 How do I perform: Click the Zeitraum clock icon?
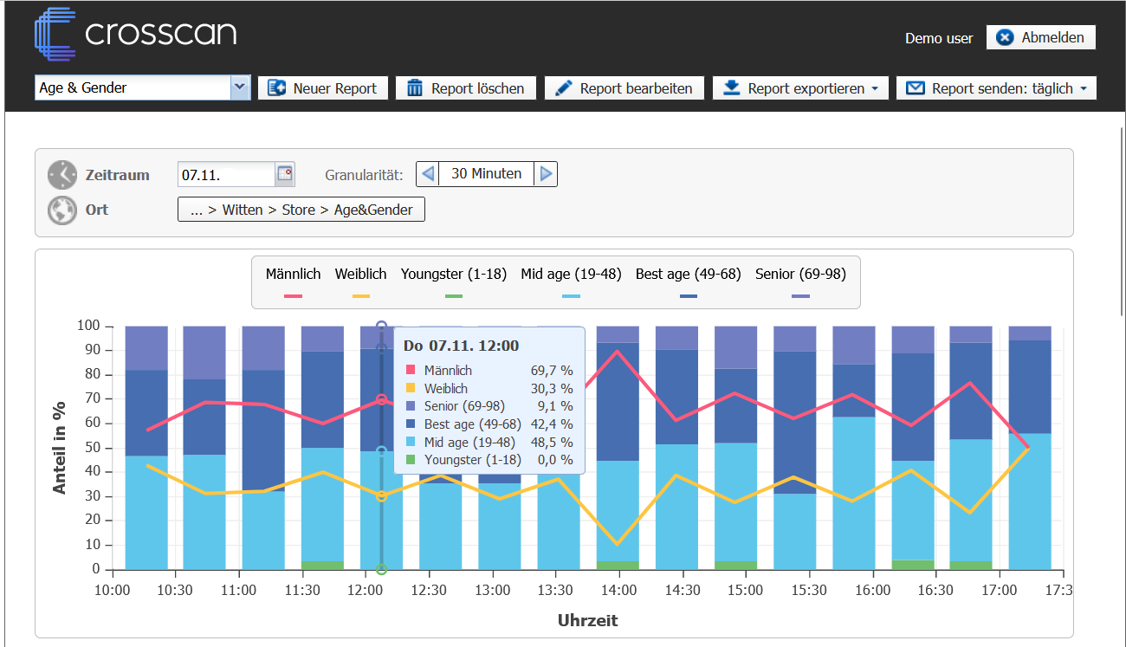(x=62, y=175)
